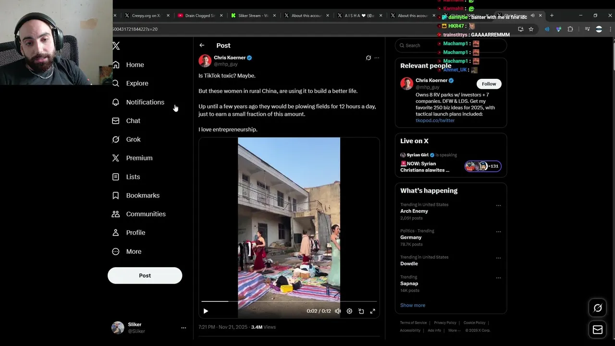Close the Creepy.org on X tab
Image resolution: width=615 pixels, height=346 pixels.
tap(168, 15)
